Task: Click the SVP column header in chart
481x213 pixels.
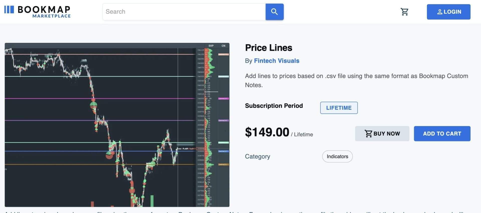Action: click(x=211, y=46)
